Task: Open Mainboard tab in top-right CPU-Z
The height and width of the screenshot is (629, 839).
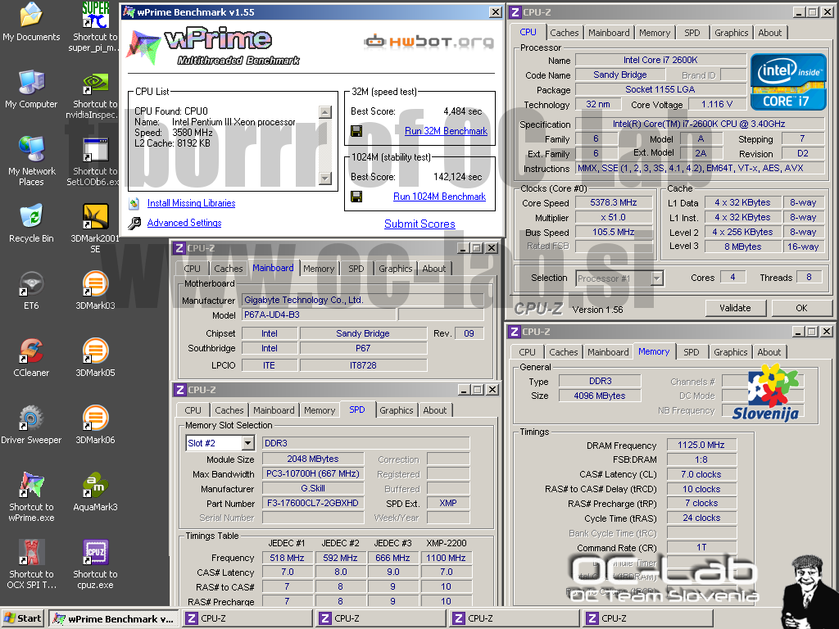Action: tap(609, 33)
